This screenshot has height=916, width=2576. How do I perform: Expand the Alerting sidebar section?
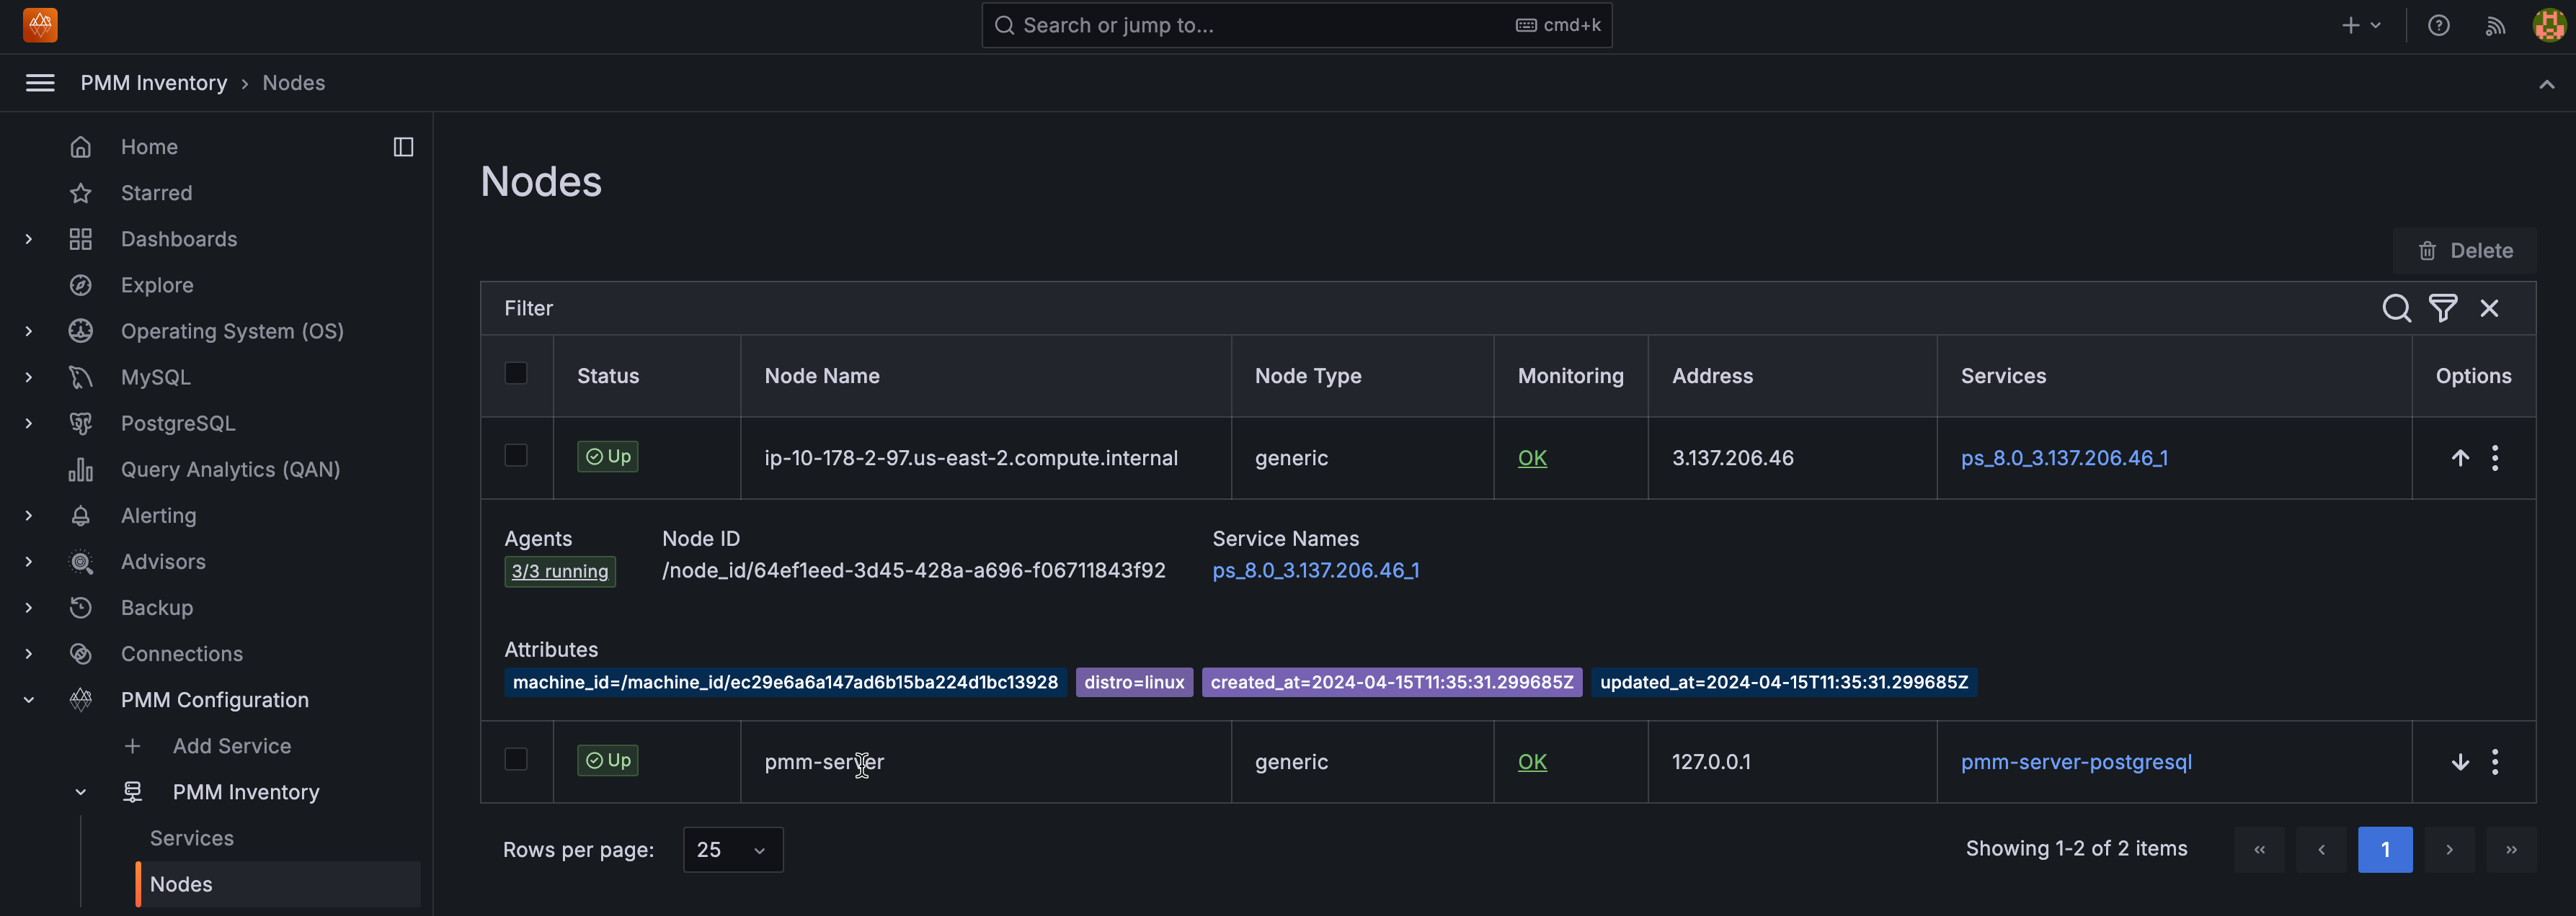[29, 516]
